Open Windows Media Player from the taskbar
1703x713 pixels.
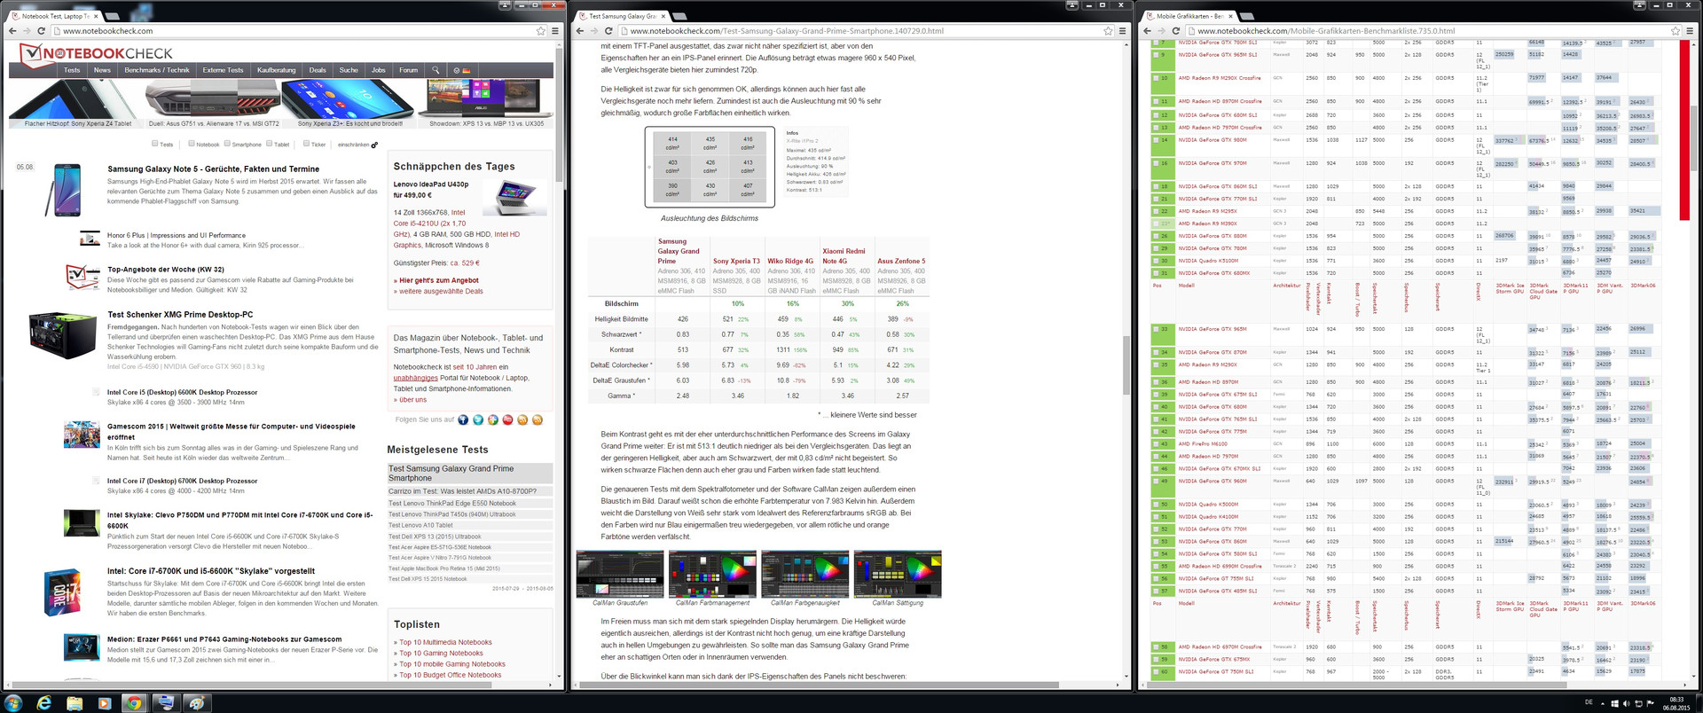click(104, 703)
